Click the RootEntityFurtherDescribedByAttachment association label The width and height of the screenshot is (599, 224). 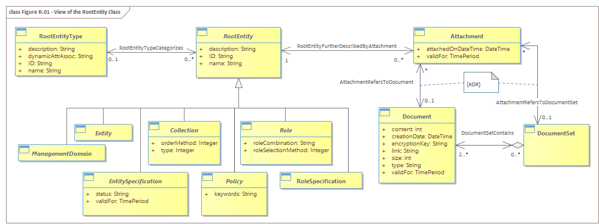(x=347, y=46)
